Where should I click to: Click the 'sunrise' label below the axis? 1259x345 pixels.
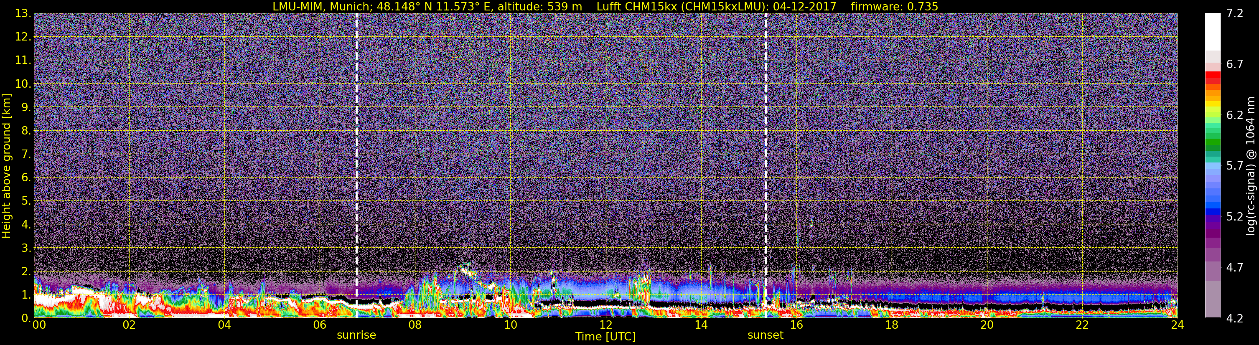pos(356,335)
